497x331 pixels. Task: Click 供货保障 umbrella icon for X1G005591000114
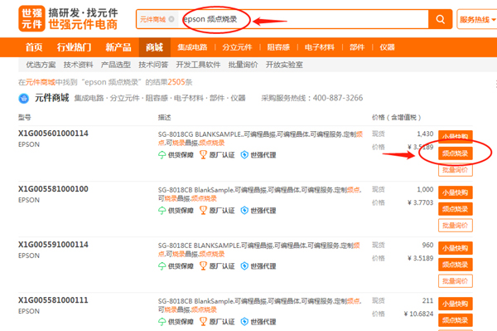[x=162, y=266]
